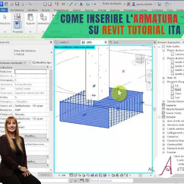The width and height of the screenshot is (184, 184).
Task: Click the Text 'A' tool in quick access toolbar
Action: 81,4
